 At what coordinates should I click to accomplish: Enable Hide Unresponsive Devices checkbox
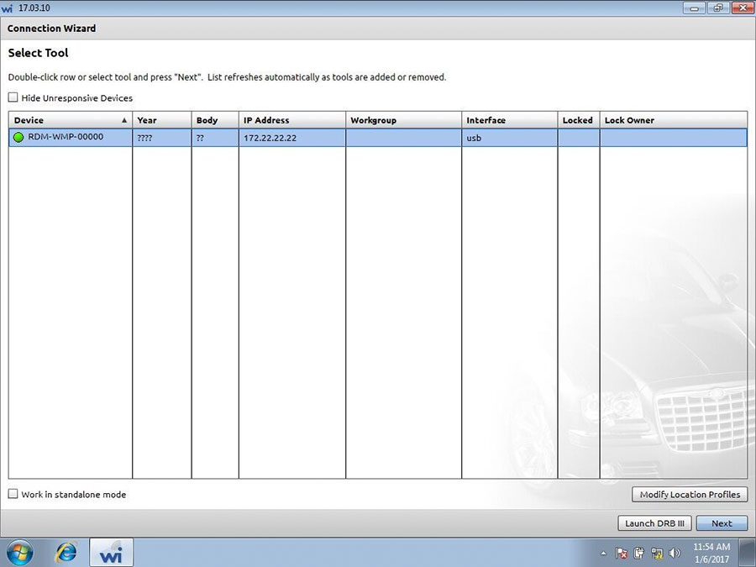pos(13,97)
